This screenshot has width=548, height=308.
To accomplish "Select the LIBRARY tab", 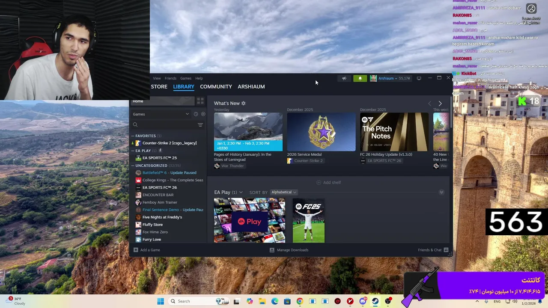I will coord(184,86).
